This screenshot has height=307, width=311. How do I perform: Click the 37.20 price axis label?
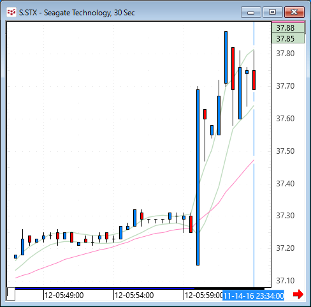click(286, 248)
